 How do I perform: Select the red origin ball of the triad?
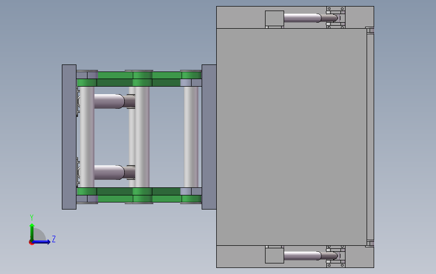point(31,243)
